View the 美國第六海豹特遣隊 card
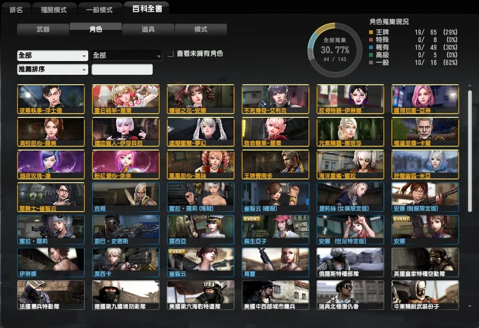The height and width of the screenshot is (328, 479). pyautogui.click(x=201, y=295)
